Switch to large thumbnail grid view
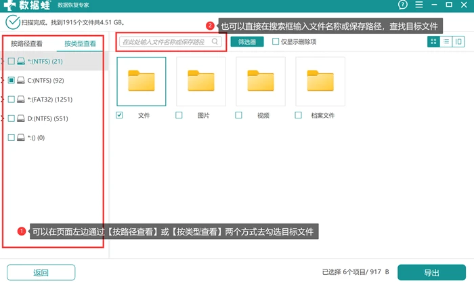The image size is (474, 285). coord(433,42)
